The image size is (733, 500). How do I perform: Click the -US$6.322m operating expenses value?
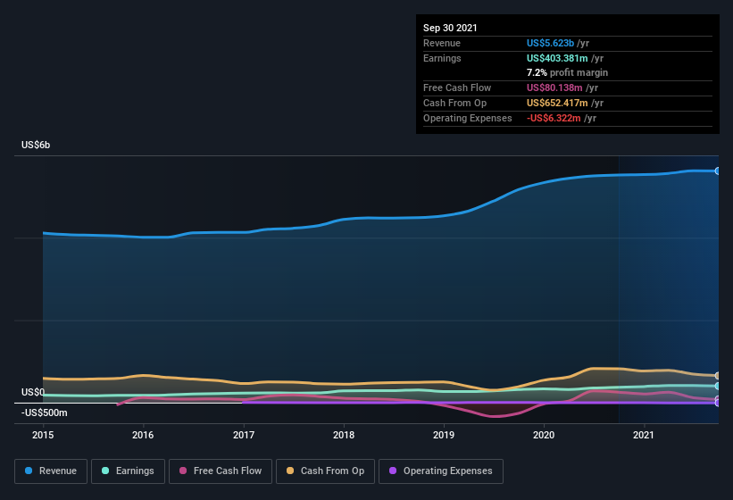(x=554, y=118)
